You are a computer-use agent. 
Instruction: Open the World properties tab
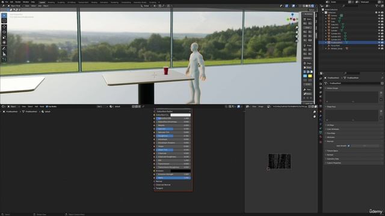(321, 101)
